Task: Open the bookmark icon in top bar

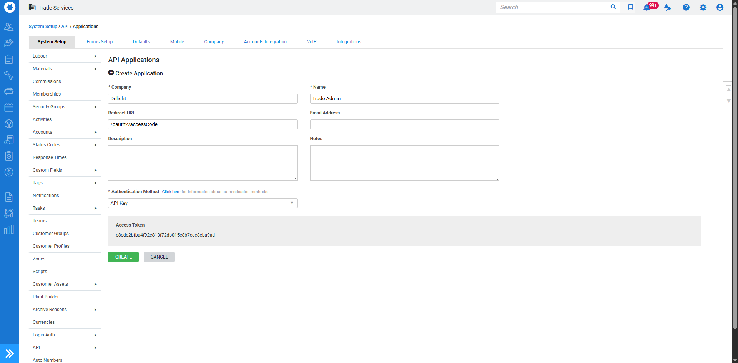Action: [630, 7]
